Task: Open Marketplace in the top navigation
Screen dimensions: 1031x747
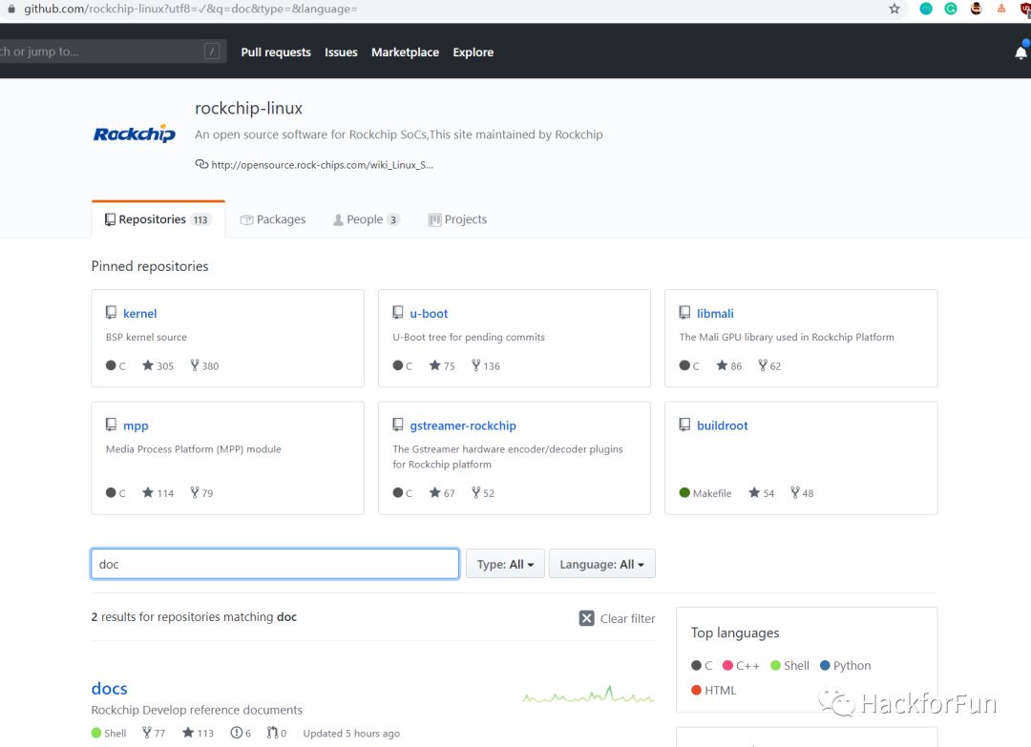Action: [405, 52]
